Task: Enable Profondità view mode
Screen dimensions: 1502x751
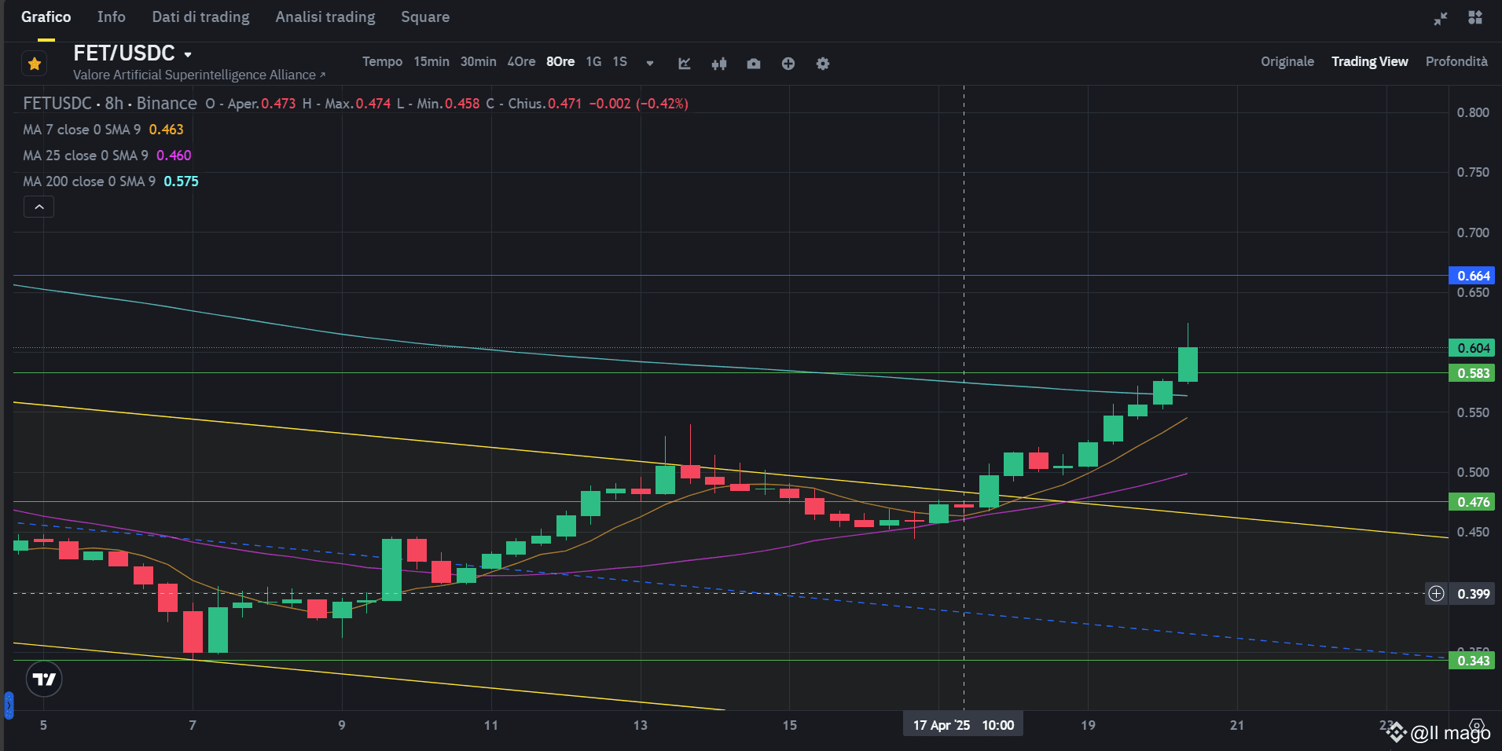Action: pos(1456,61)
